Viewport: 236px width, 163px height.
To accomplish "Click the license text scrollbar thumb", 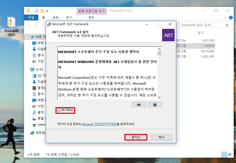I will point(159,53).
